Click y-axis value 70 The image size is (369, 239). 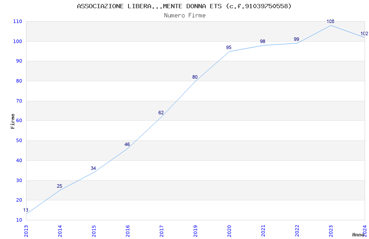pos(19,101)
